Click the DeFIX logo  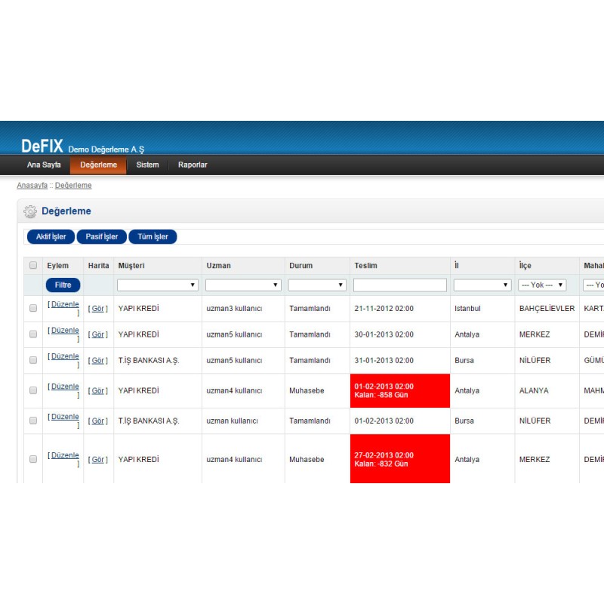(x=42, y=146)
